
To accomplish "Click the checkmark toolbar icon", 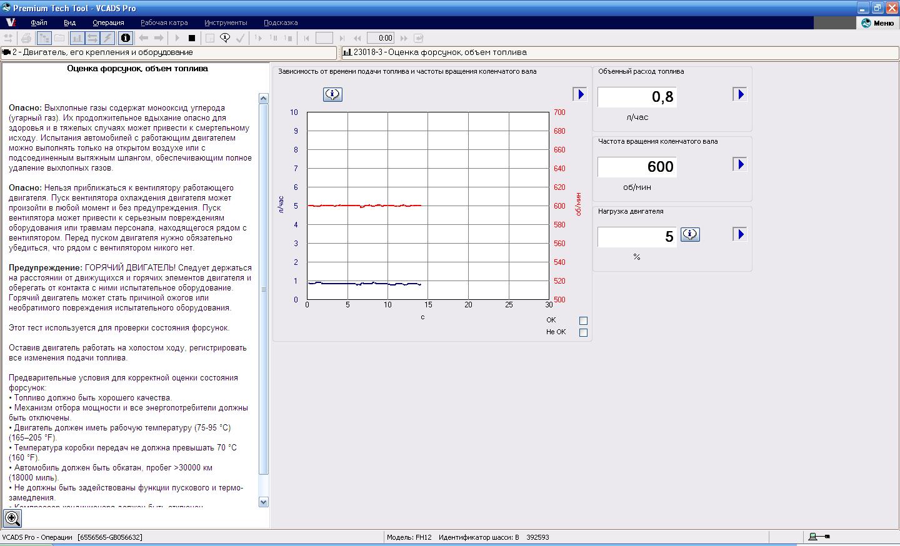I will tap(241, 38).
